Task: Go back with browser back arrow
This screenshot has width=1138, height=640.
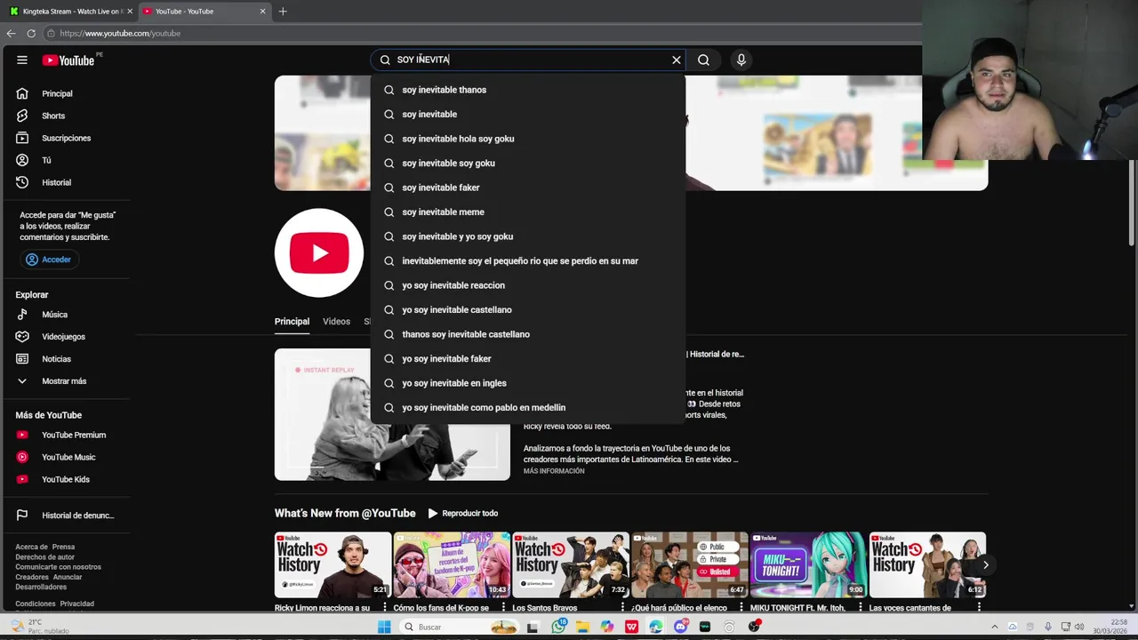Action: coord(11,33)
